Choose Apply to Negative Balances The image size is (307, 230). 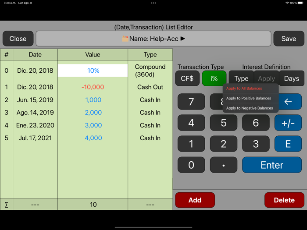click(250, 108)
